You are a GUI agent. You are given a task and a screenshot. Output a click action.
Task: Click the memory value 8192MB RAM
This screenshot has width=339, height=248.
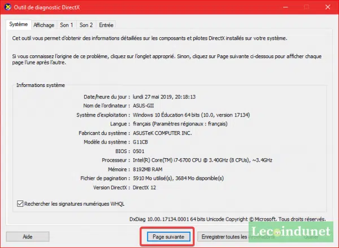pyautogui.click(x=147, y=169)
